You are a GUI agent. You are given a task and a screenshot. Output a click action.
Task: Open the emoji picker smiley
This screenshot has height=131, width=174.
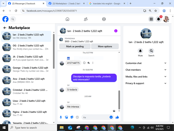coord(111,117)
